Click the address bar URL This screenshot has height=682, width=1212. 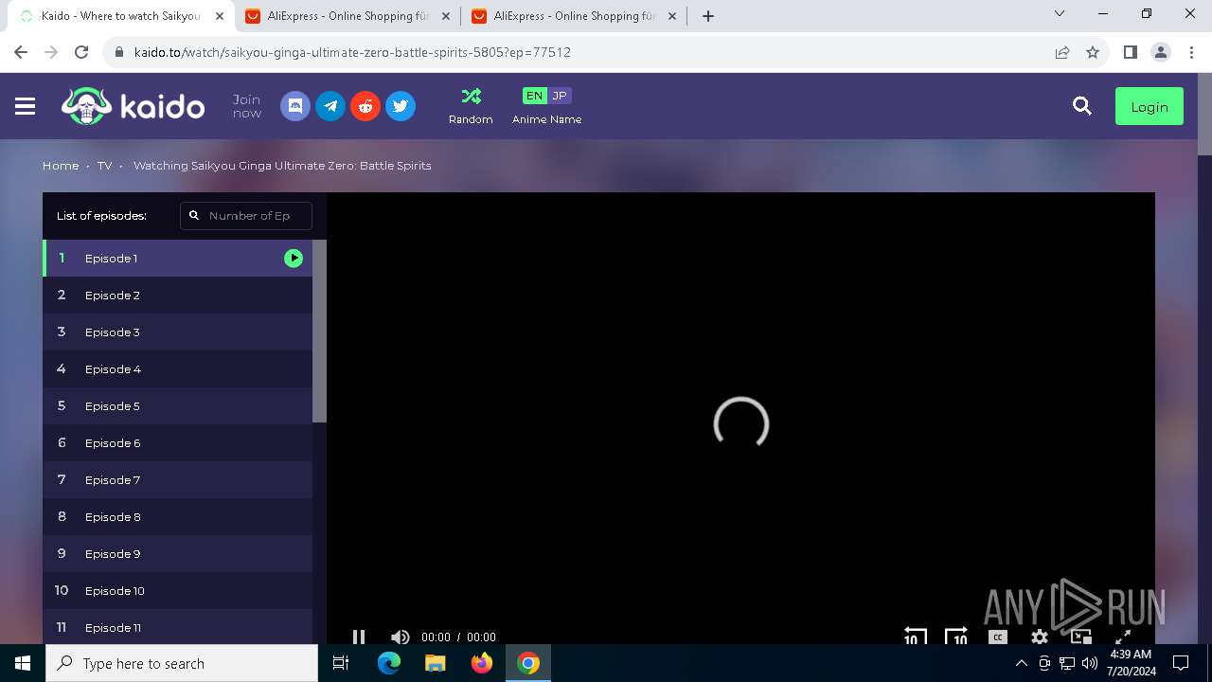pyautogui.click(x=352, y=52)
